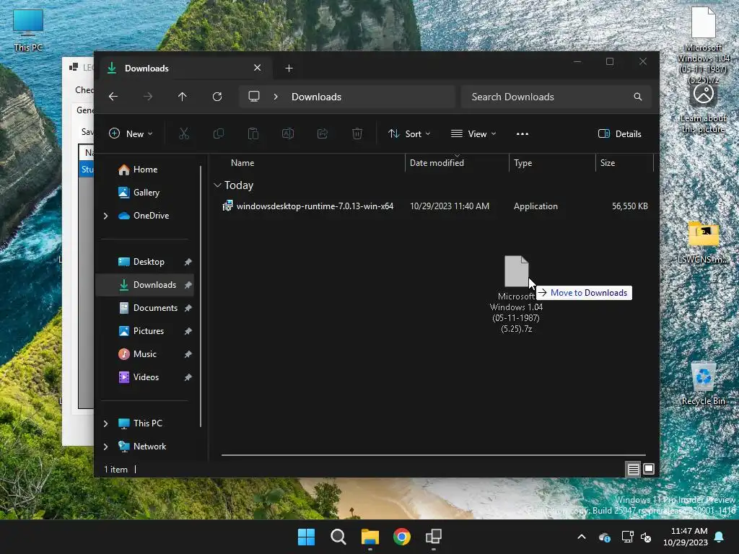
Task: Sort by Size column header
Action: (624, 163)
